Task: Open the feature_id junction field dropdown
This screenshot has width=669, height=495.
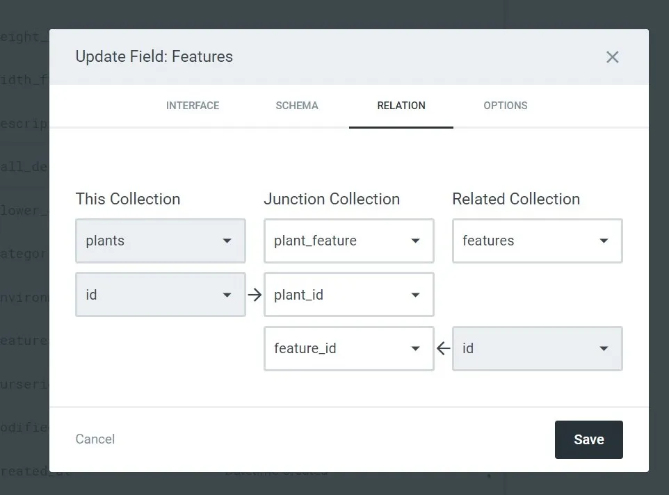Action: (348, 348)
